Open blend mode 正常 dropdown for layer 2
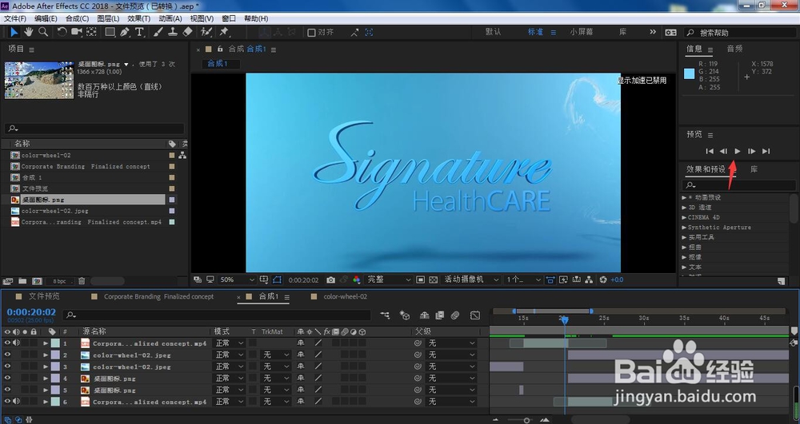Image resolution: width=800 pixels, height=424 pixels. (229, 355)
